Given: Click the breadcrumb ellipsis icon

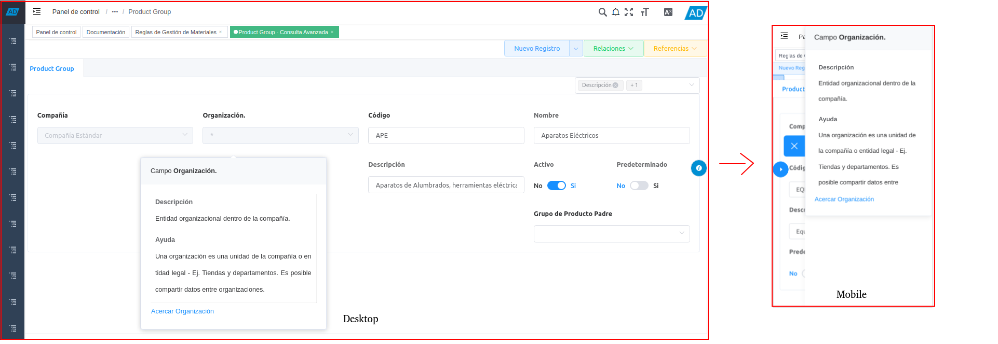Looking at the screenshot, I should (115, 12).
